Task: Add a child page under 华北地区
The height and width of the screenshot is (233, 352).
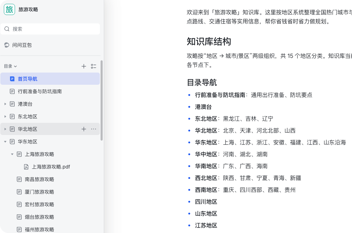Action: [x=84, y=129]
